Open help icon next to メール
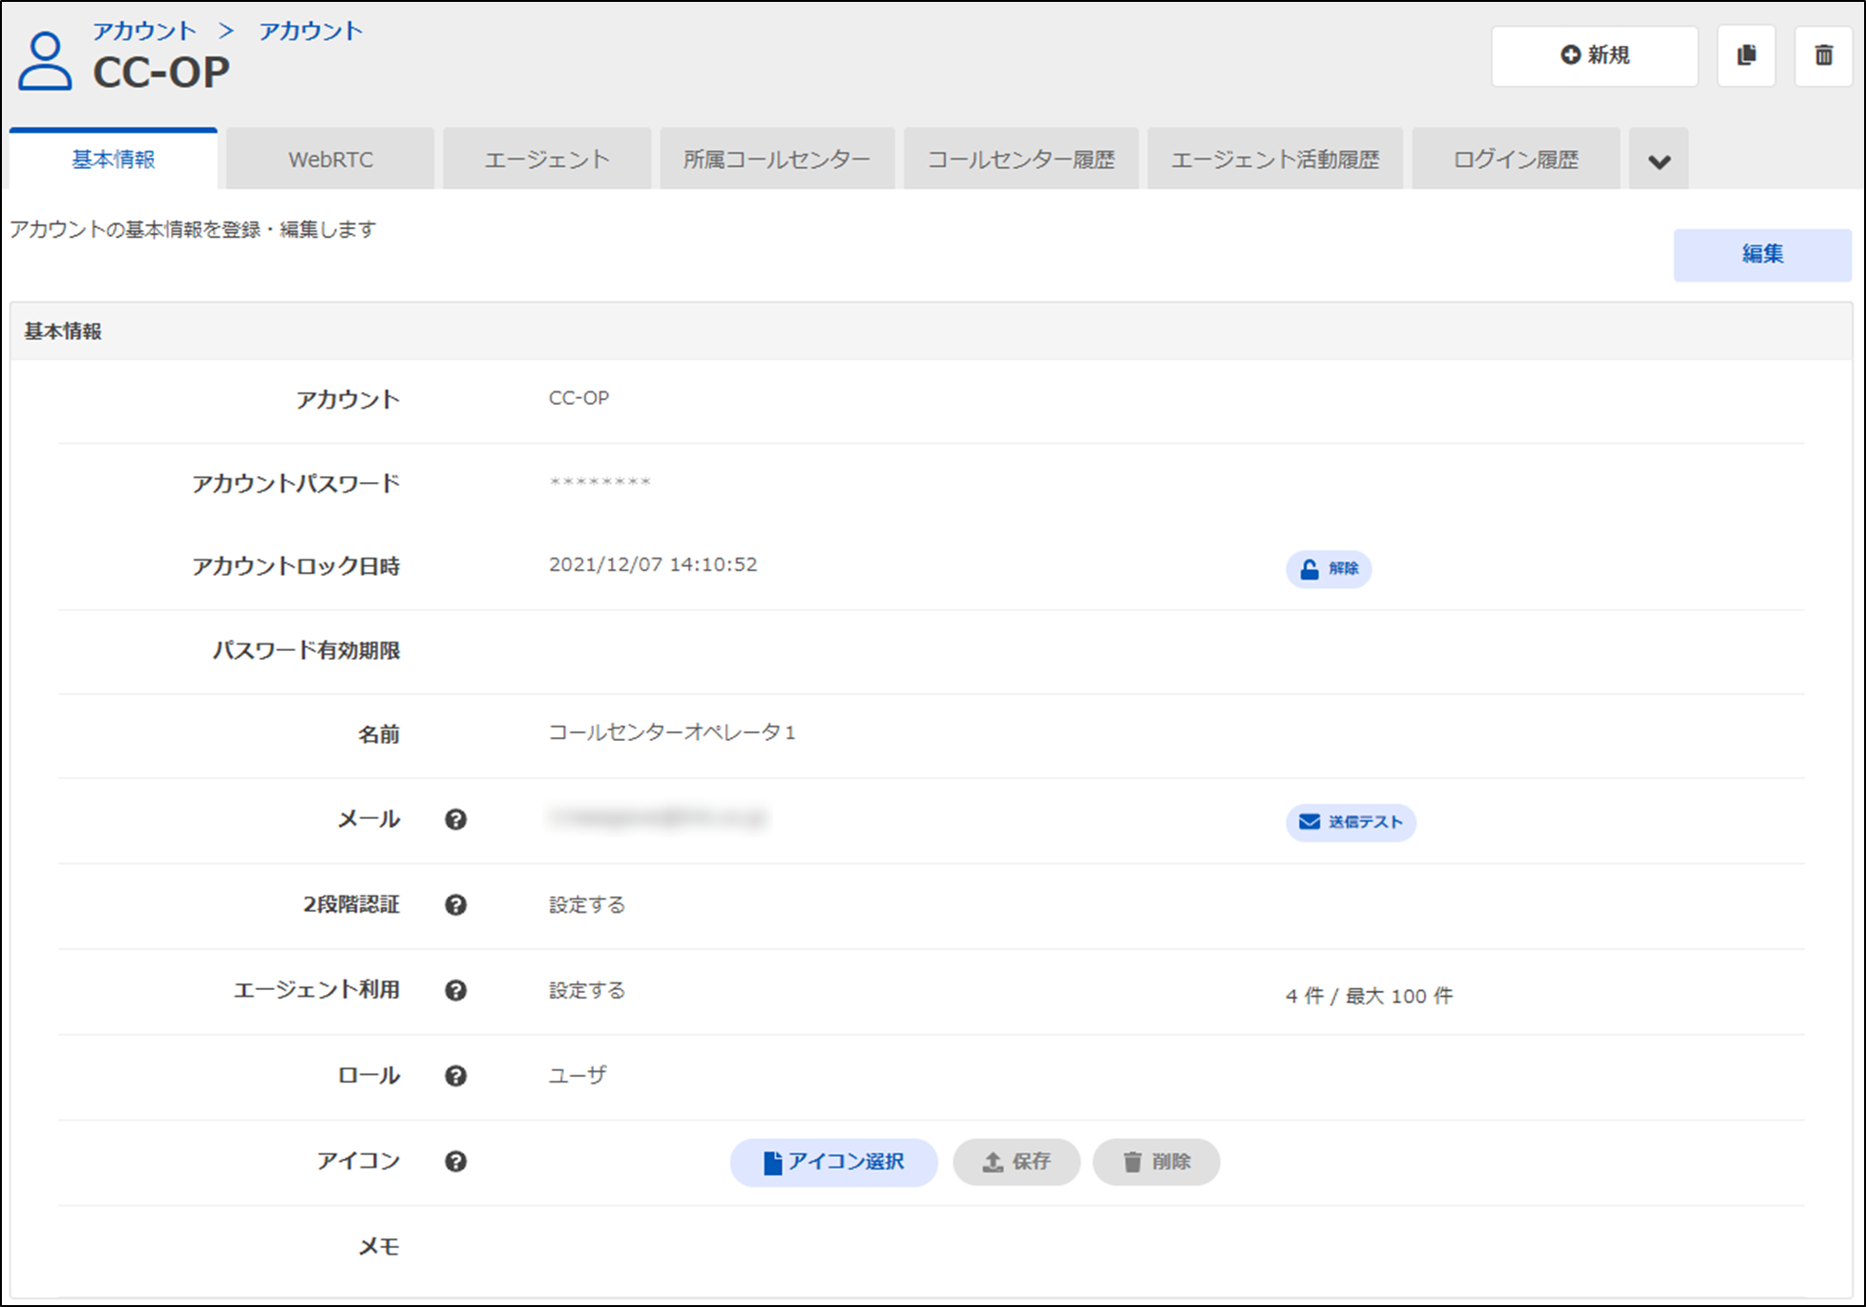The image size is (1866, 1307). click(x=455, y=819)
